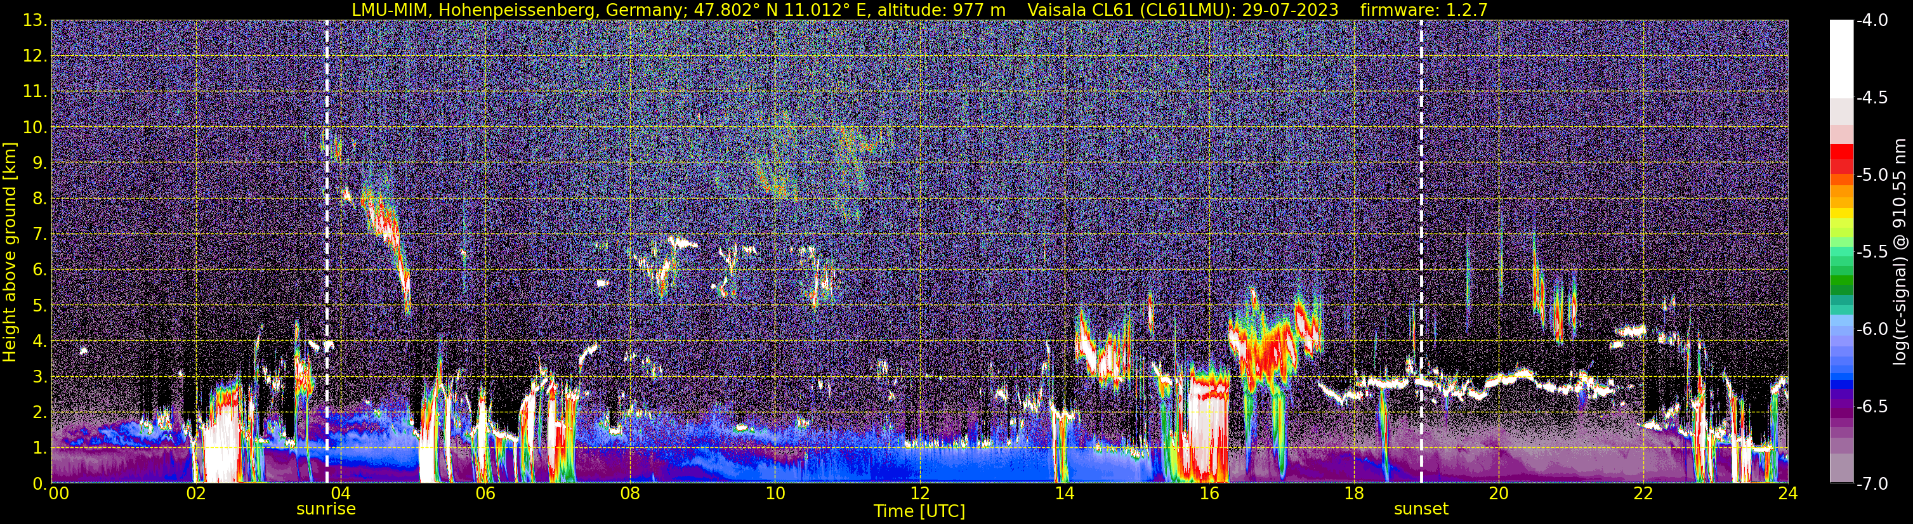Click the height axis tick label 7

39,235
